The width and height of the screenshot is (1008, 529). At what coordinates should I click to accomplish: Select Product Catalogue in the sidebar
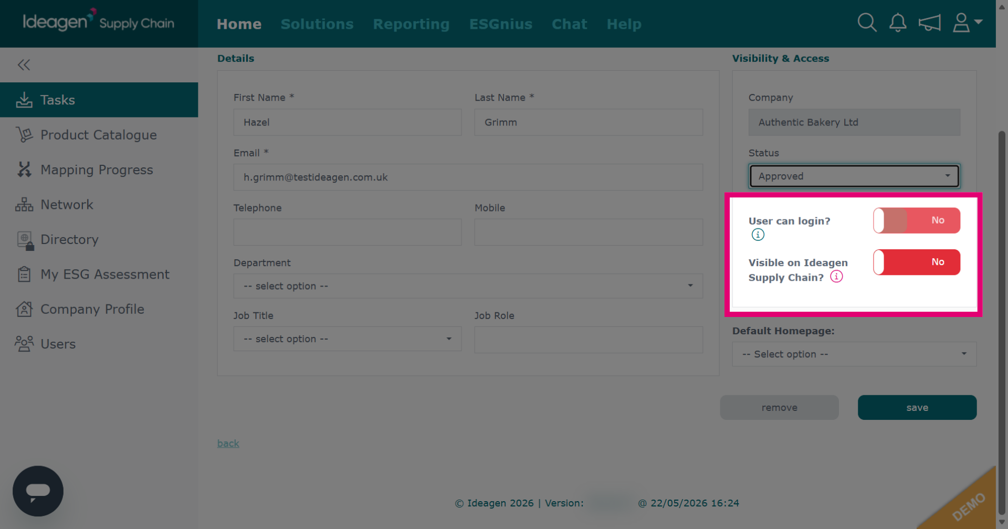coord(99,135)
